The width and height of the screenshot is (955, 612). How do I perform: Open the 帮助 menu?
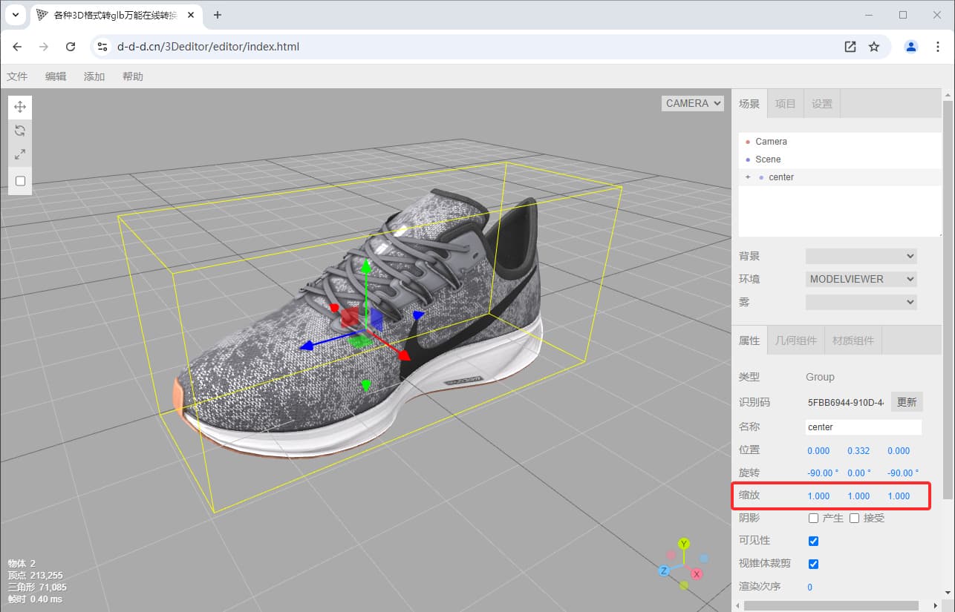click(x=133, y=76)
